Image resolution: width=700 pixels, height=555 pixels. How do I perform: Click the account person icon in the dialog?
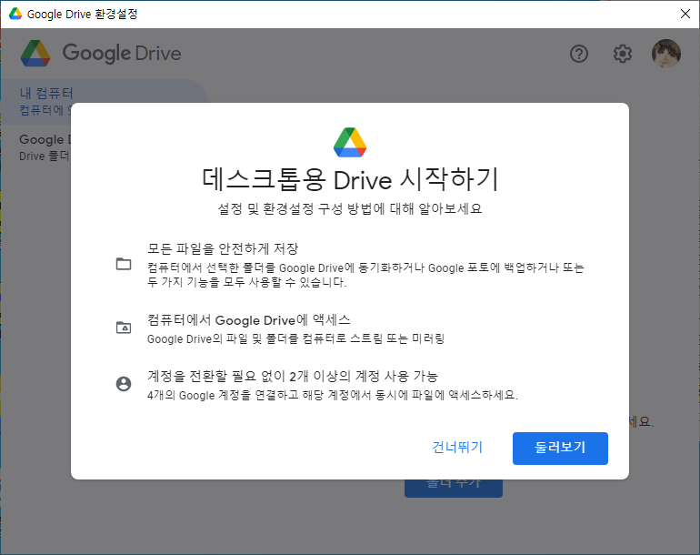(124, 384)
